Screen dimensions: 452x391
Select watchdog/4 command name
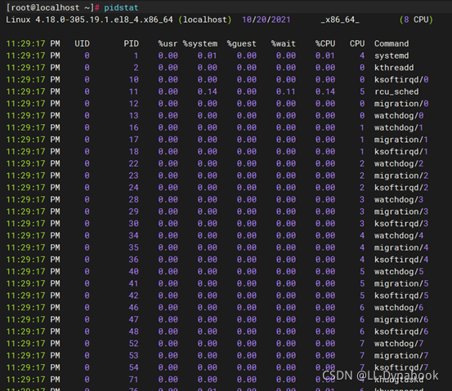(x=399, y=236)
